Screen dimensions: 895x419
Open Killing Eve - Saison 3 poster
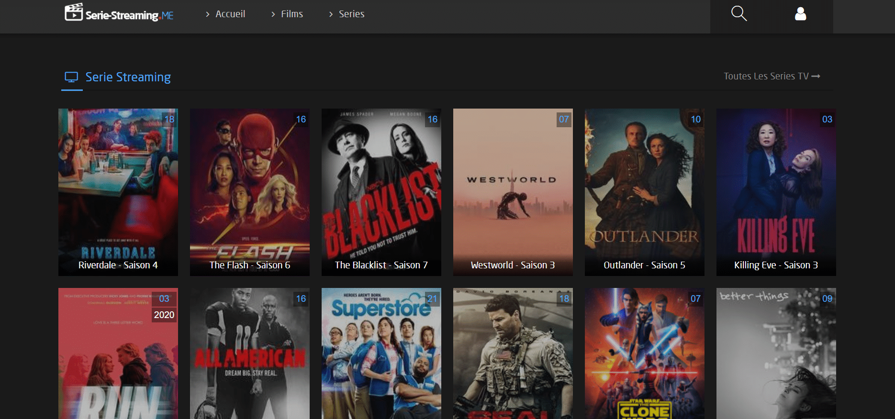(x=776, y=192)
